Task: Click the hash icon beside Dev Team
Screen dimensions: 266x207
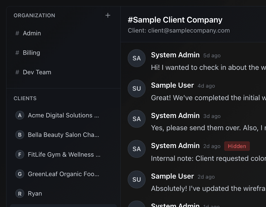Action: pos(17,72)
